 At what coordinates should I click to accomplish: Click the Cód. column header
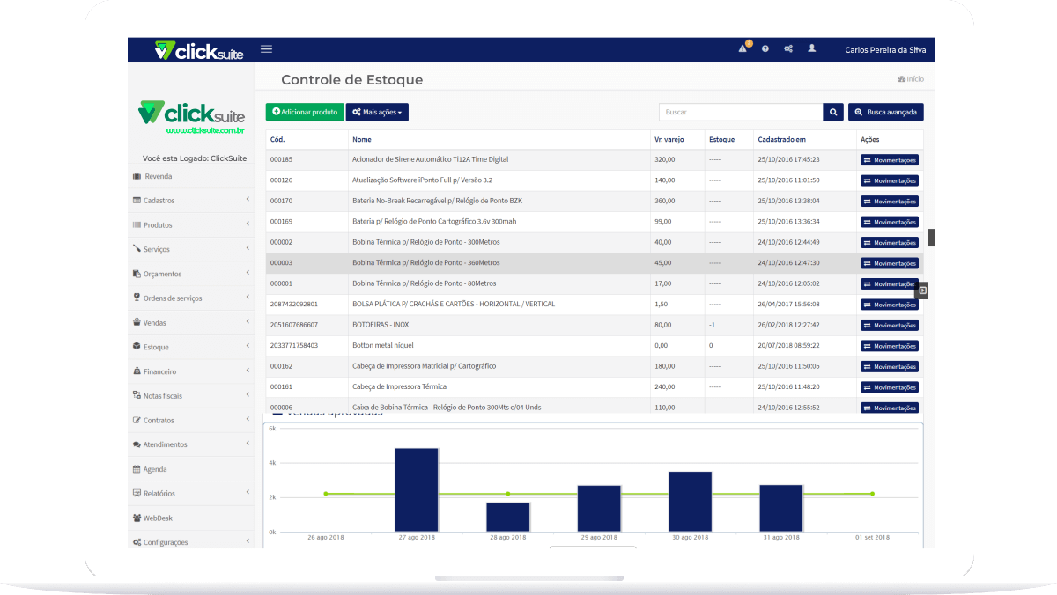[277, 139]
